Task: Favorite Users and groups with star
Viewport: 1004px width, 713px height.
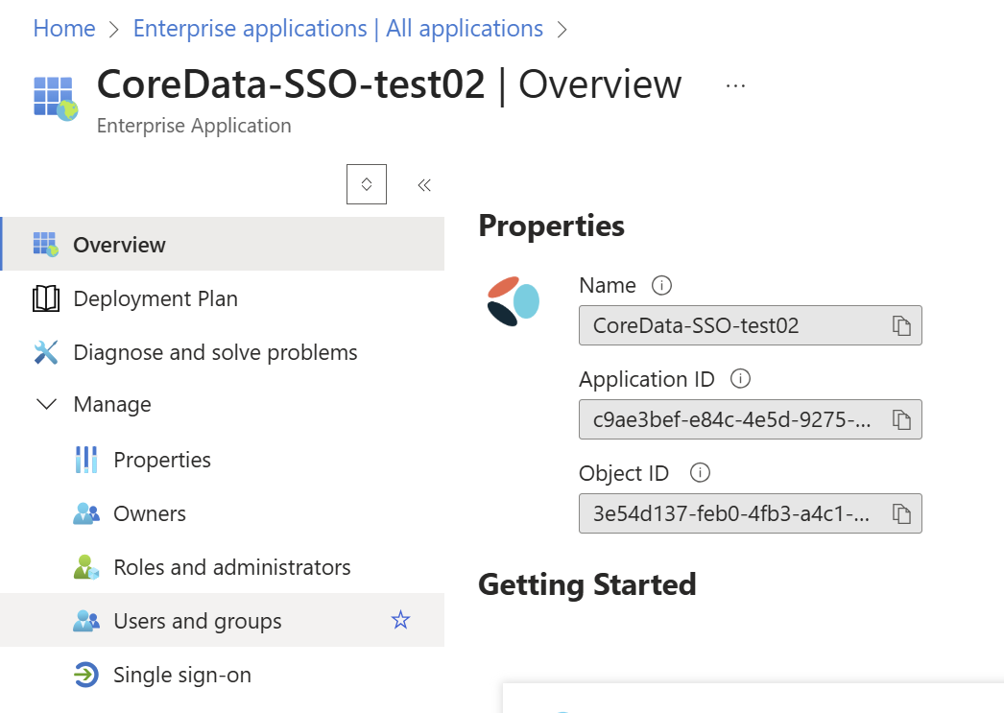Action: [x=400, y=621]
